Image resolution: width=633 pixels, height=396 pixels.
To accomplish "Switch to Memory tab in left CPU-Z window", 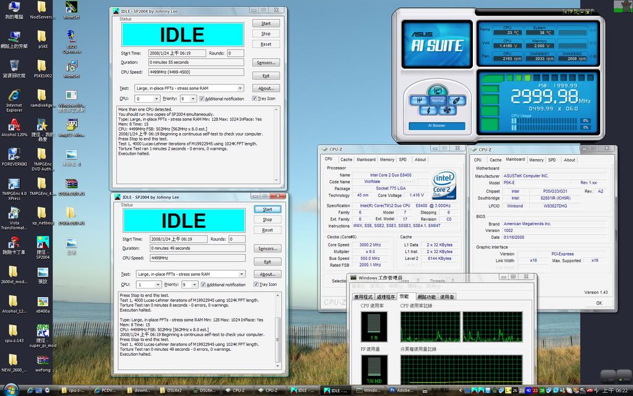I will click(387, 160).
